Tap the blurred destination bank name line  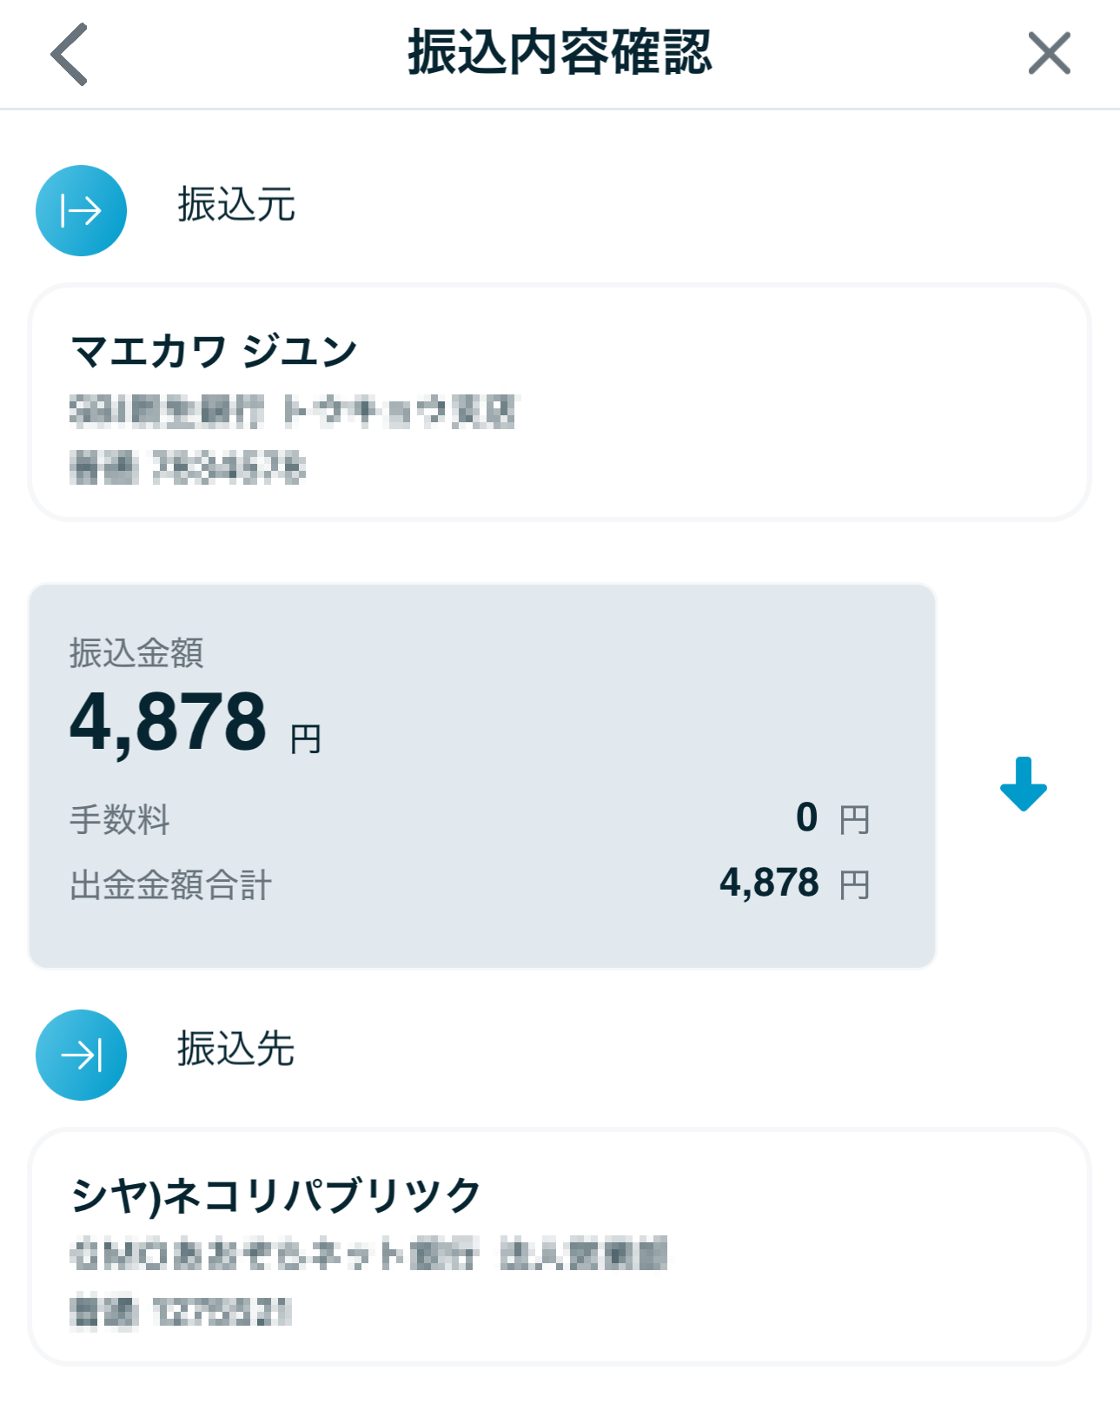coord(368,1254)
